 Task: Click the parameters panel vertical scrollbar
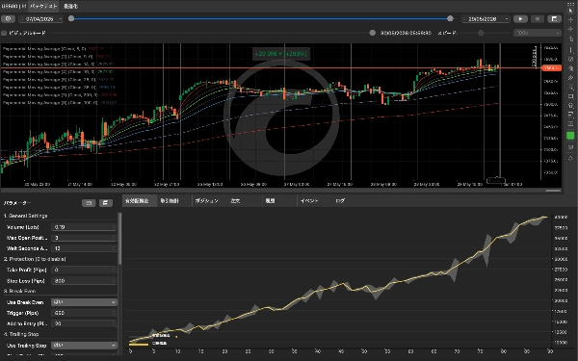point(119,239)
